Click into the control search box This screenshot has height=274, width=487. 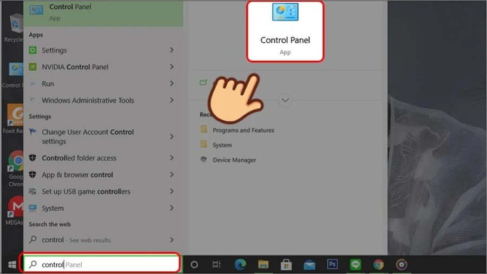pyautogui.click(x=102, y=264)
